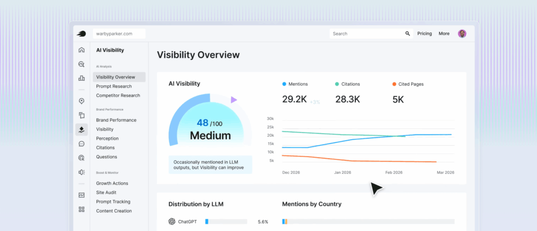Viewport: 537px width, 231px height.
Task: Open the click-target cursor sidebar icon
Action: [x=81, y=158]
